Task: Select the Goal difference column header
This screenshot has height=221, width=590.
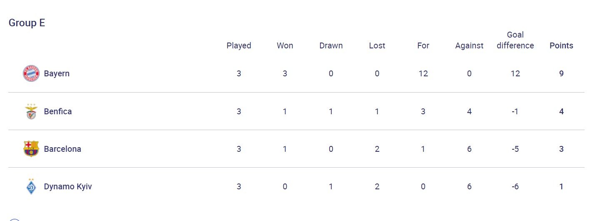Action: click(x=515, y=40)
